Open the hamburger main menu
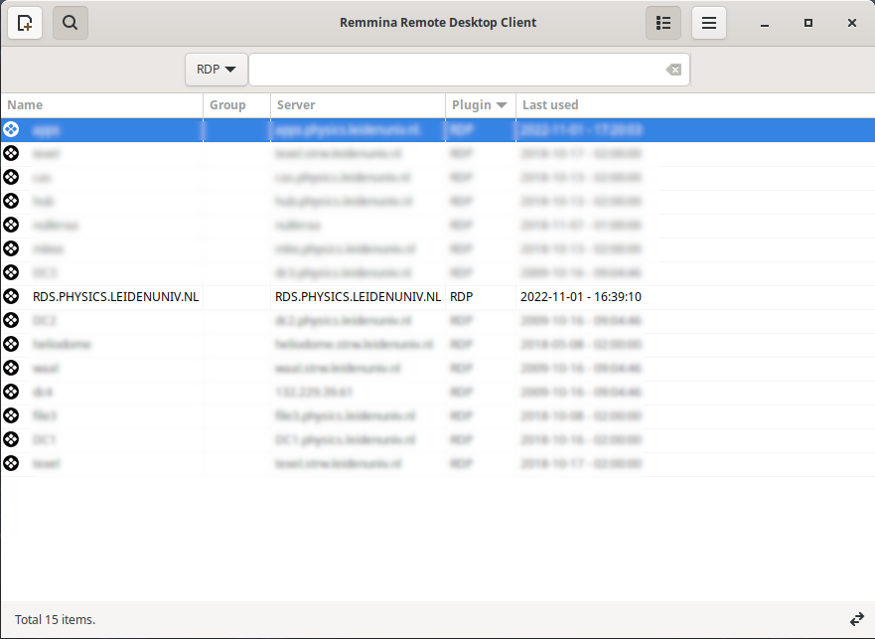The image size is (875, 639). tap(709, 23)
